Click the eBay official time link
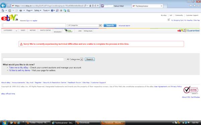This screenshot has height=125, width=201. pos(8,94)
